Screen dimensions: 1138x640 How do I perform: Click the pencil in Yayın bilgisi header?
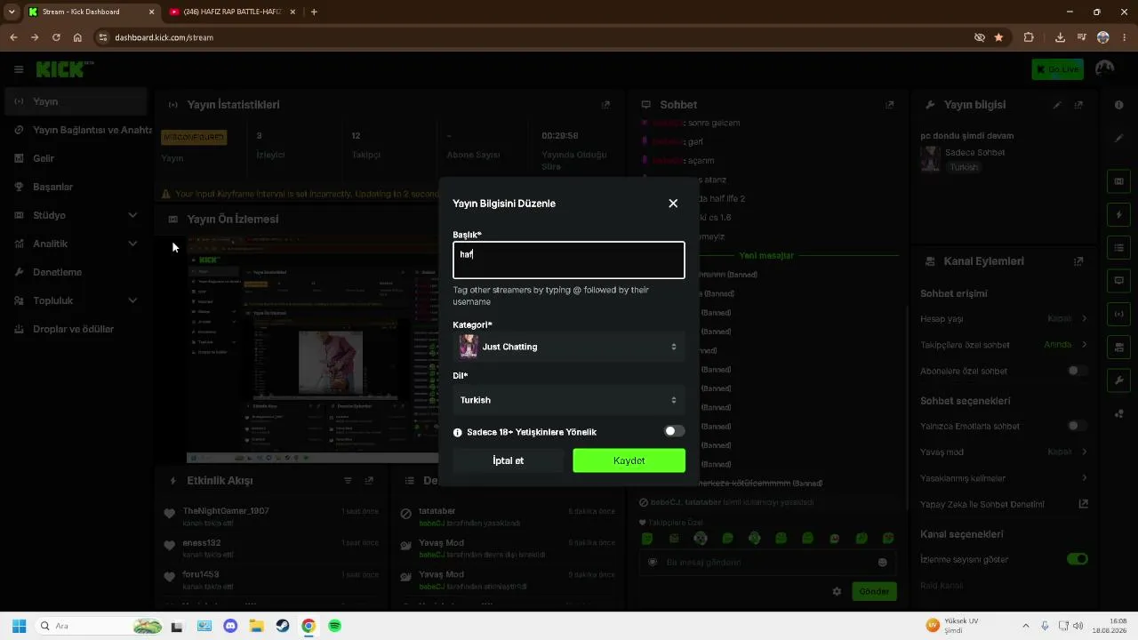click(x=1057, y=105)
